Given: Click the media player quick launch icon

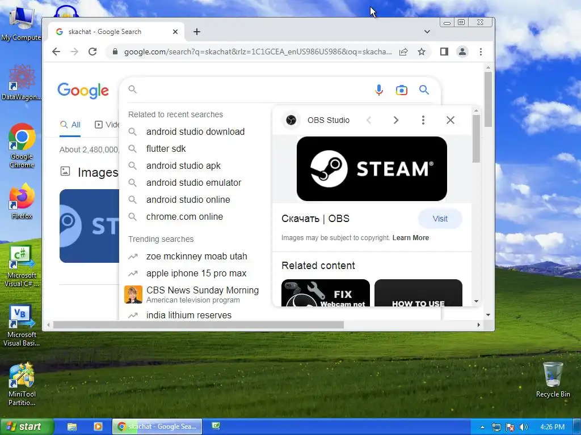Looking at the screenshot, I should (98, 427).
